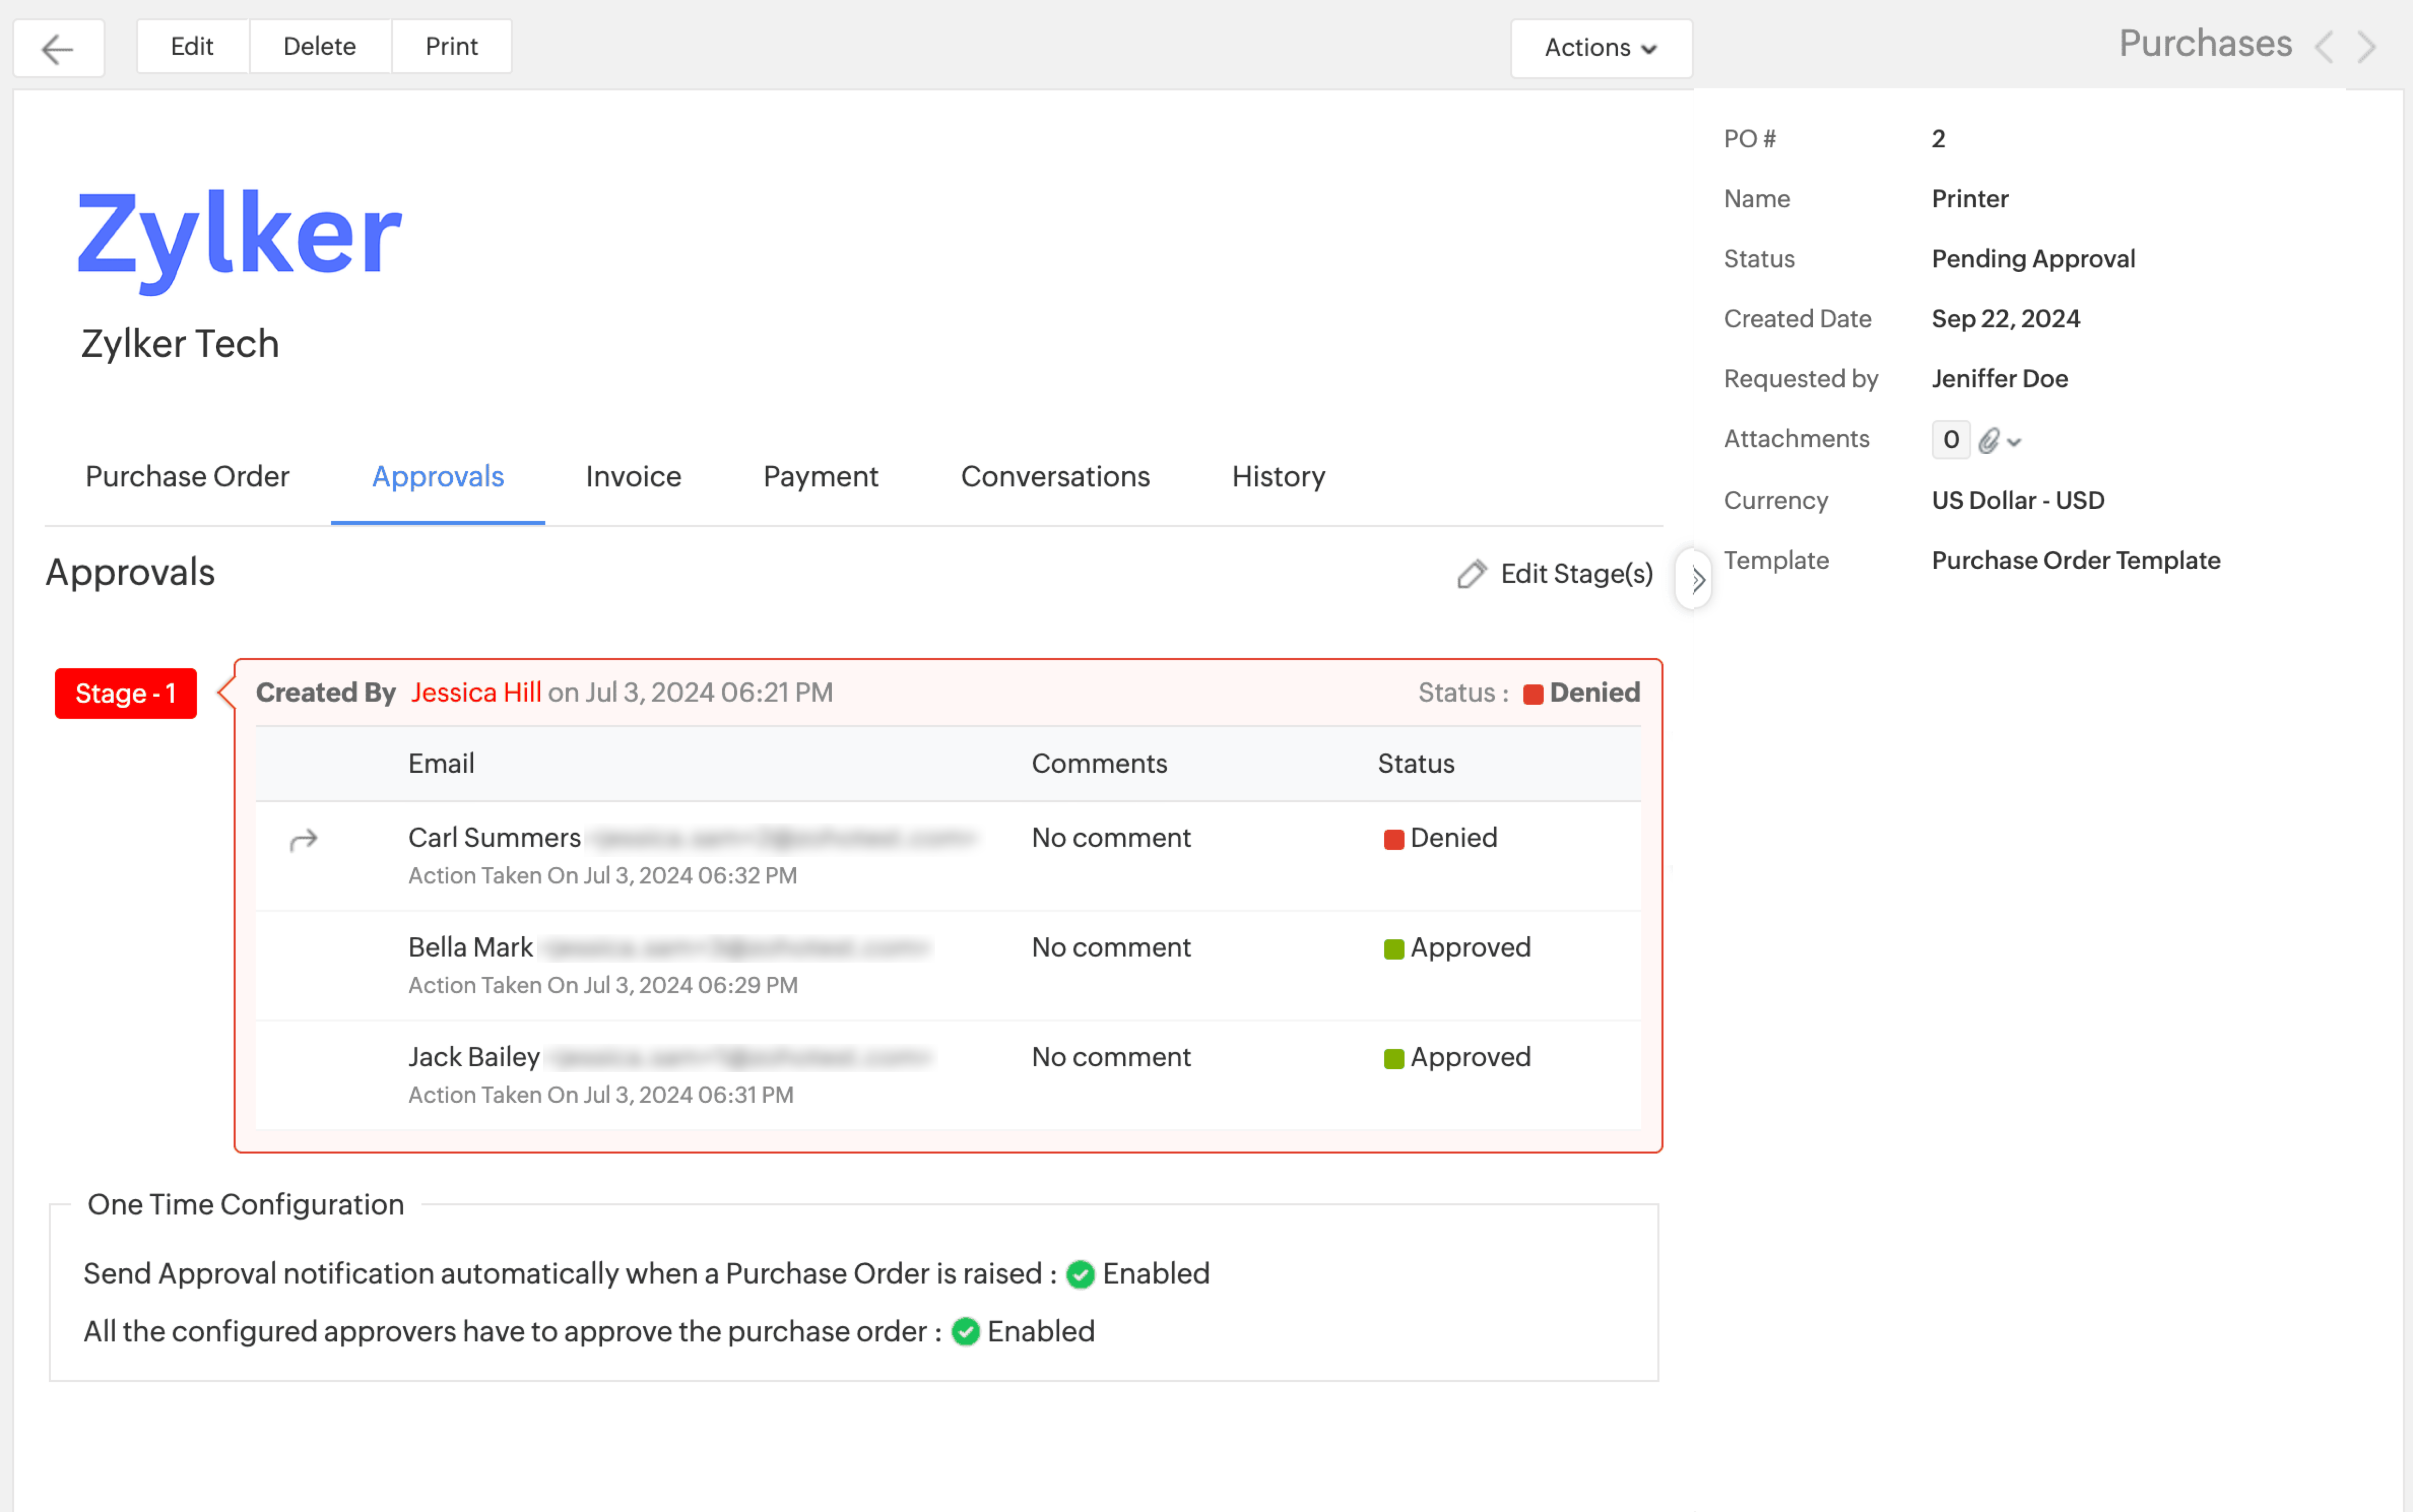Click green Enabled check for approval notification
The height and width of the screenshot is (1512, 2413).
(1080, 1274)
